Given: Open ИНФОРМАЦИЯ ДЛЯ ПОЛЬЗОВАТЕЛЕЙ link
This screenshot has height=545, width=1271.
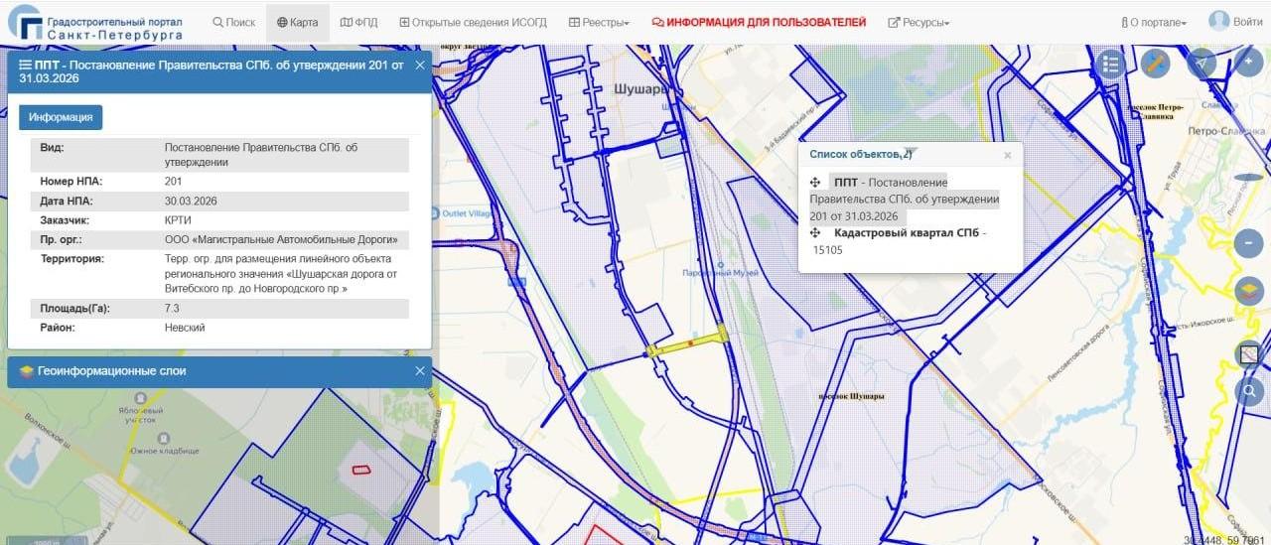Looking at the screenshot, I should tap(759, 22).
